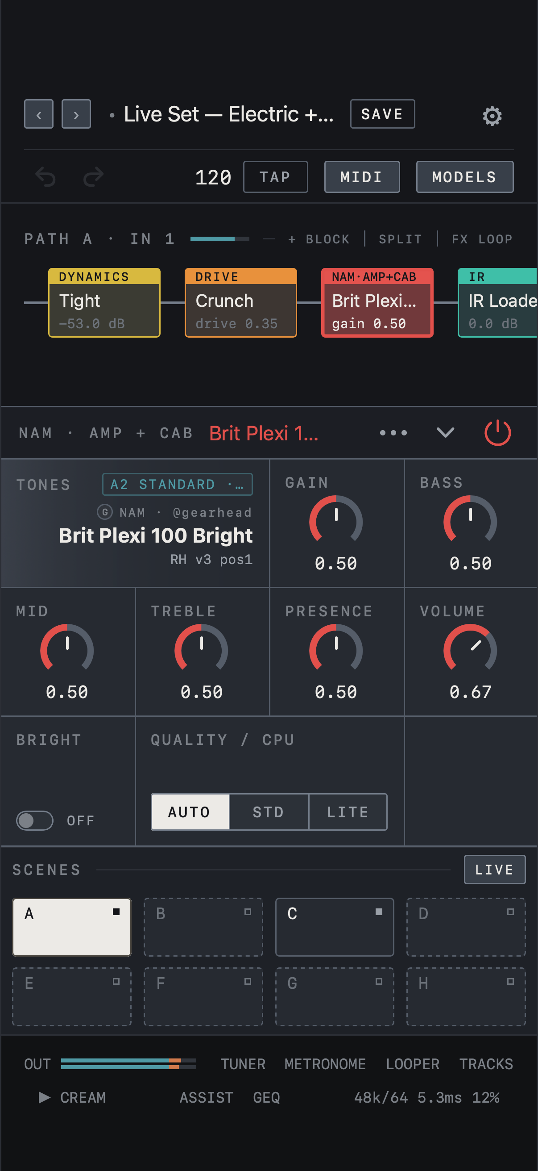This screenshot has width=538, height=1171.
Task: Select the Dynamics Tight block
Action: (x=104, y=303)
